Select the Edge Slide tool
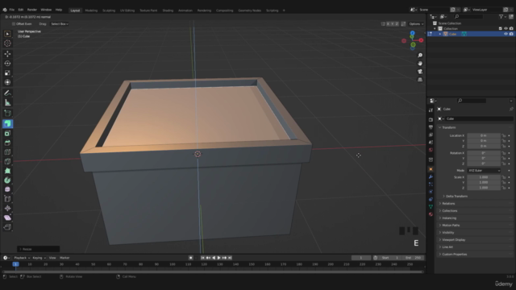The width and height of the screenshot is (516, 290). pyautogui.click(x=7, y=199)
